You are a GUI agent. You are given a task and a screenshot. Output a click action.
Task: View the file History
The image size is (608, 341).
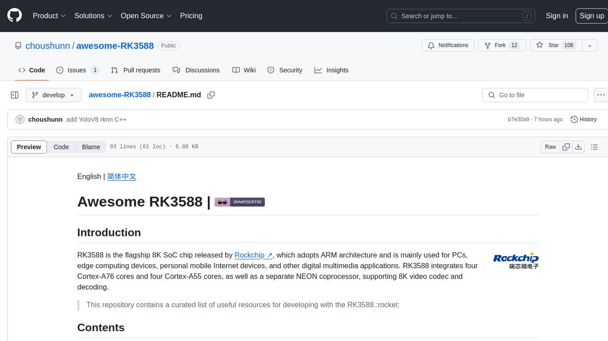(x=584, y=120)
